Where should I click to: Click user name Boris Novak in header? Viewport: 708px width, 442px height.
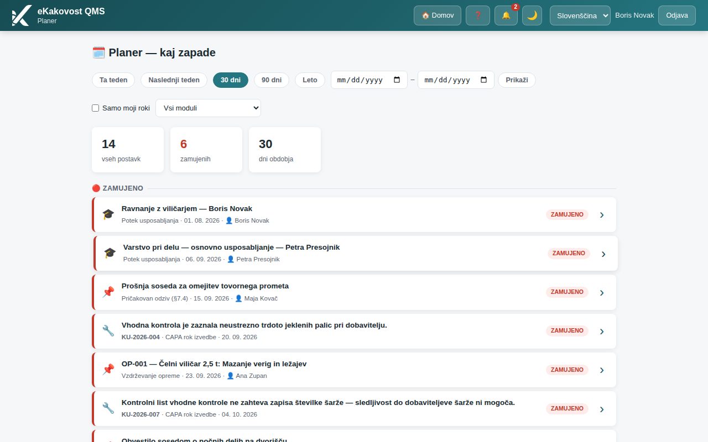pos(634,15)
